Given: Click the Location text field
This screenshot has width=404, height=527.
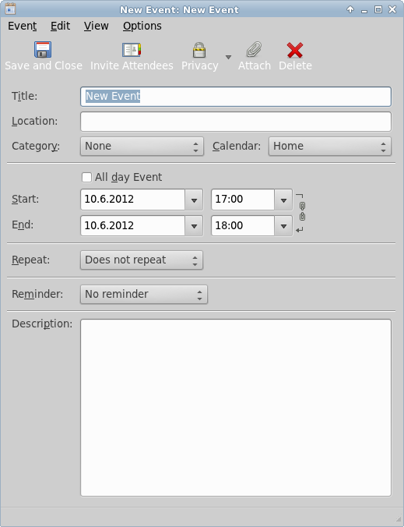Looking at the screenshot, I should click(x=236, y=122).
